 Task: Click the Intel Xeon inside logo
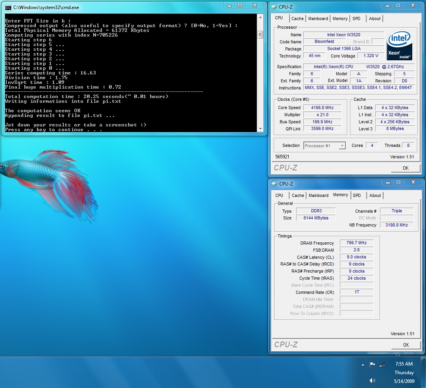point(399,45)
